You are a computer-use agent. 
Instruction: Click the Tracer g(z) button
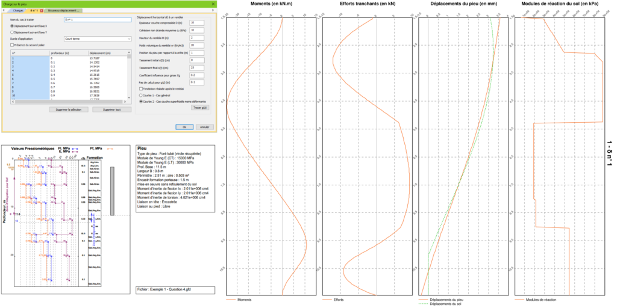click(x=199, y=107)
